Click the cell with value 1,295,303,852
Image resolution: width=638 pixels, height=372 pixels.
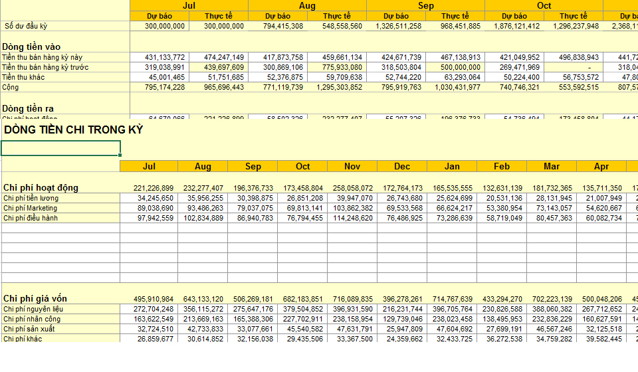tap(337, 87)
